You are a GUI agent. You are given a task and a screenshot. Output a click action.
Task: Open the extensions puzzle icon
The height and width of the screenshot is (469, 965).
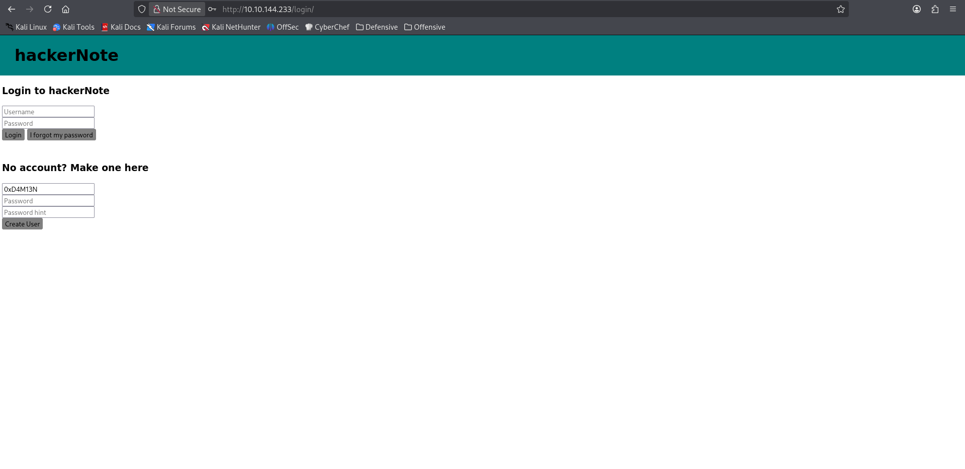(935, 9)
